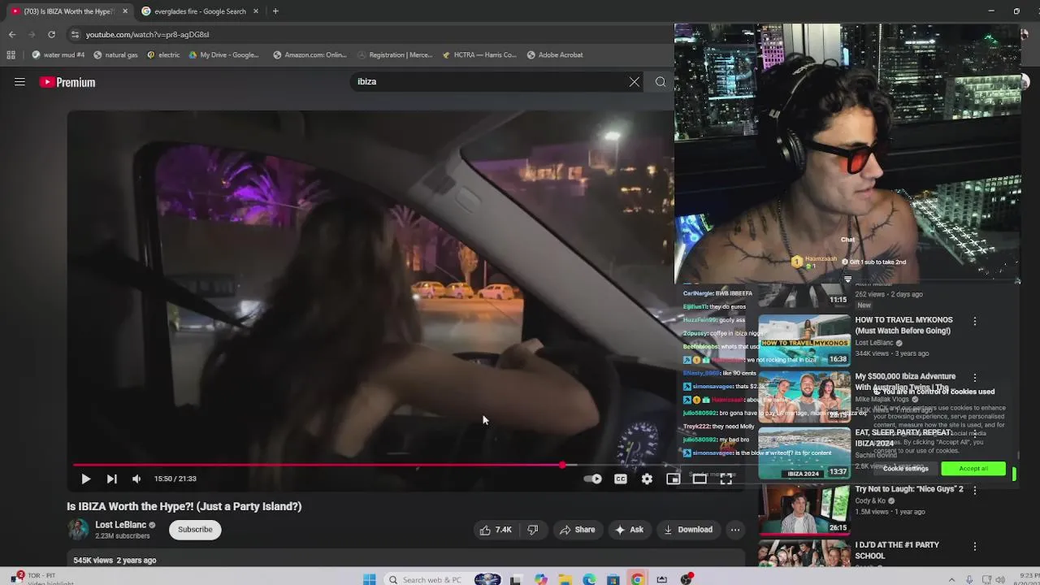This screenshot has height=585, width=1040.
Task: Open menu for Try Not to Laugh video
Action: (x=975, y=491)
